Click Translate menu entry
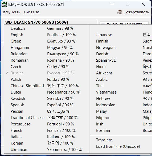Image resolution: width=152 pixels, height=156 pixels. (x=121, y=140)
